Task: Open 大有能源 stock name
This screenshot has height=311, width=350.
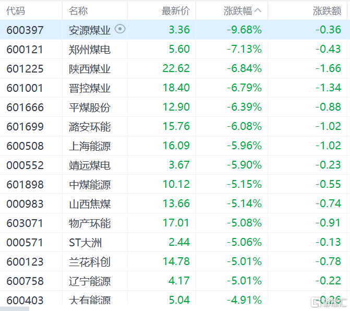Action: point(90,300)
